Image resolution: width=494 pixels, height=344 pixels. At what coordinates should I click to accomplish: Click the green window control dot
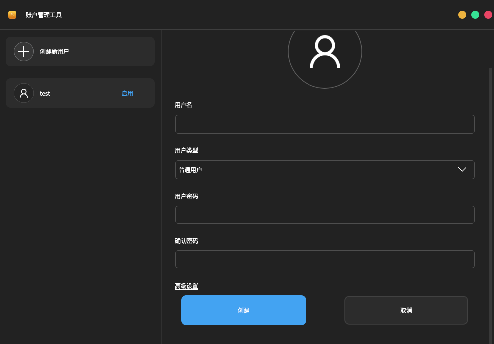475,15
